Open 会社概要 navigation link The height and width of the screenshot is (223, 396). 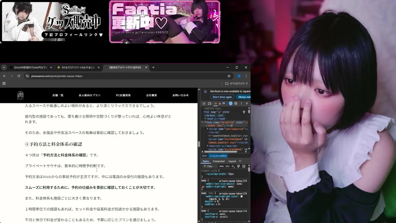click(152, 95)
